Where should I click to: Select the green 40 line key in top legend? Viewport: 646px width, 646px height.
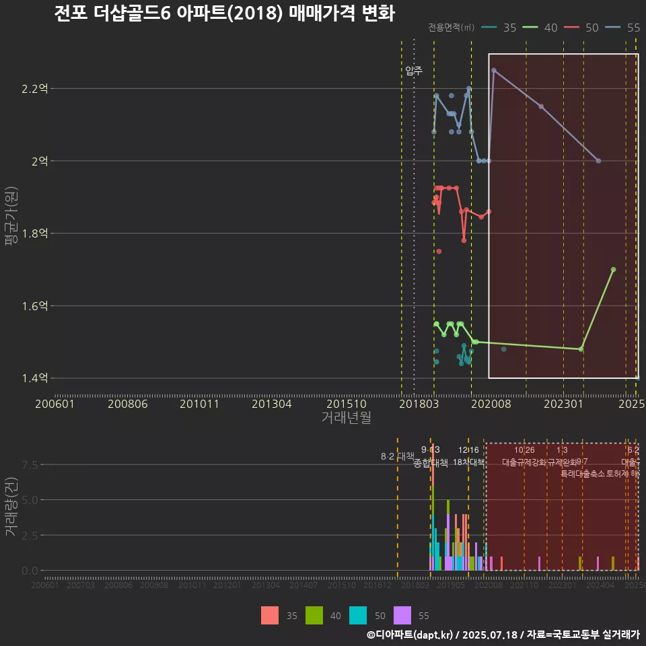[530, 28]
